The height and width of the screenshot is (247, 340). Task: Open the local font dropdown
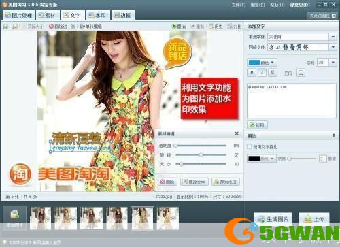click(x=333, y=37)
